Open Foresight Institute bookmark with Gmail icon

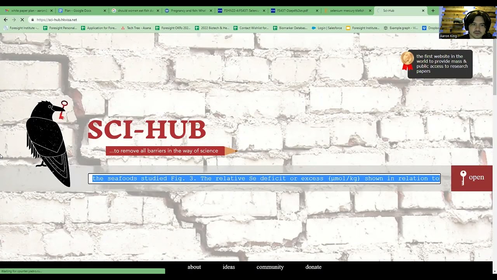tap(21, 28)
